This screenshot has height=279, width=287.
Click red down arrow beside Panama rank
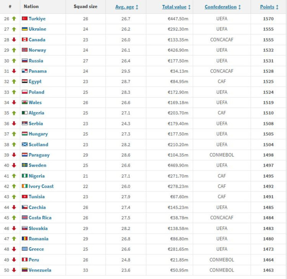[14, 71]
